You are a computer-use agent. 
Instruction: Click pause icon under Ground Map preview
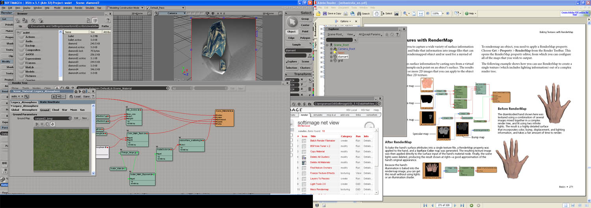42,124
